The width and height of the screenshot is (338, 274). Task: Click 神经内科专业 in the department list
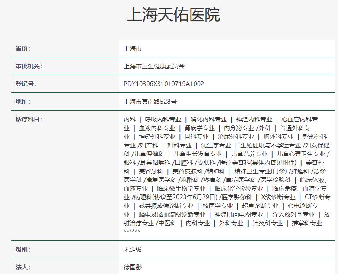(x=254, y=119)
